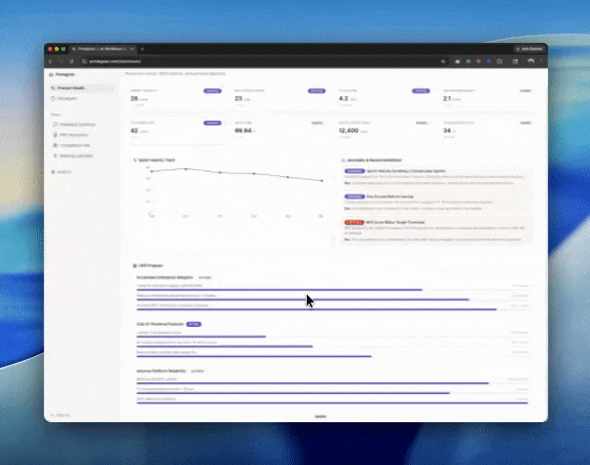590x465 pixels.
Task: Open the browser three-dot menu
Action: [x=541, y=61]
